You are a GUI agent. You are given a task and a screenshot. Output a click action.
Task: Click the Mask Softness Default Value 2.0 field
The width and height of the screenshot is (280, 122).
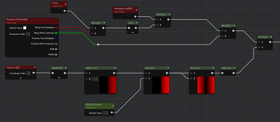pos(105,113)
